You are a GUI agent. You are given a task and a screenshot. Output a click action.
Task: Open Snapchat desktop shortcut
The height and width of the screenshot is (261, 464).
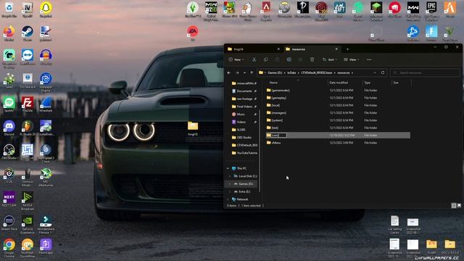[46, 9]
